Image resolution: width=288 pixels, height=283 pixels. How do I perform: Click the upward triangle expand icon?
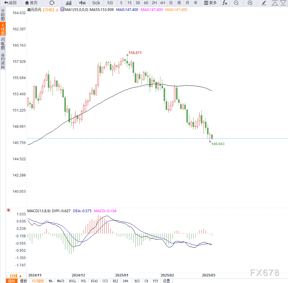[x=275, y=3]
